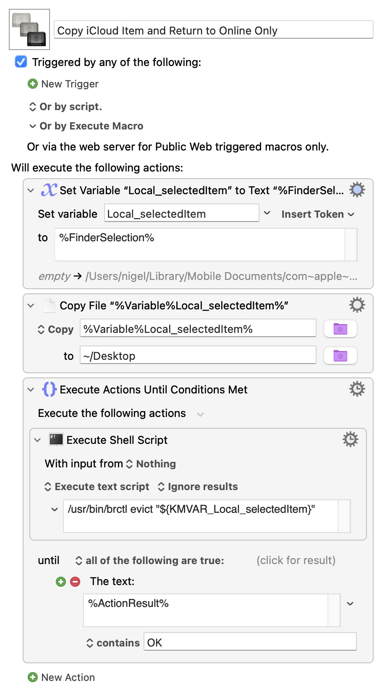The height and width of the screenshot is (691, 382).
Task: Add a new condition with green plus
Action: point(61,582)
